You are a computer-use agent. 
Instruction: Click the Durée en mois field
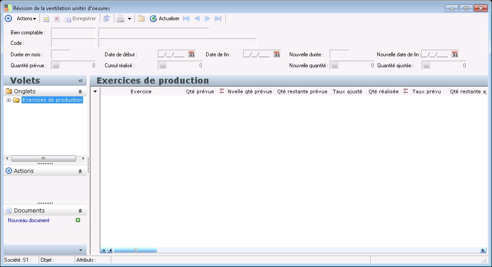click(61, 54)
